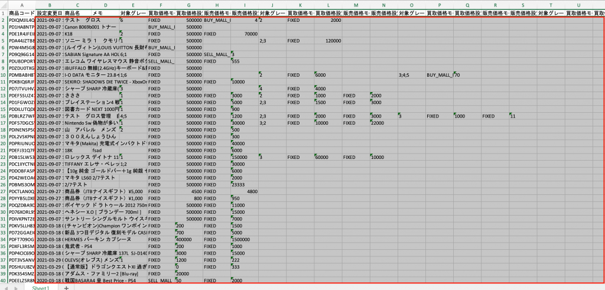The height and width of the screenshot is (290, 605).
Task: Click the purchase price cell '800'
Action: pos(188,198)
